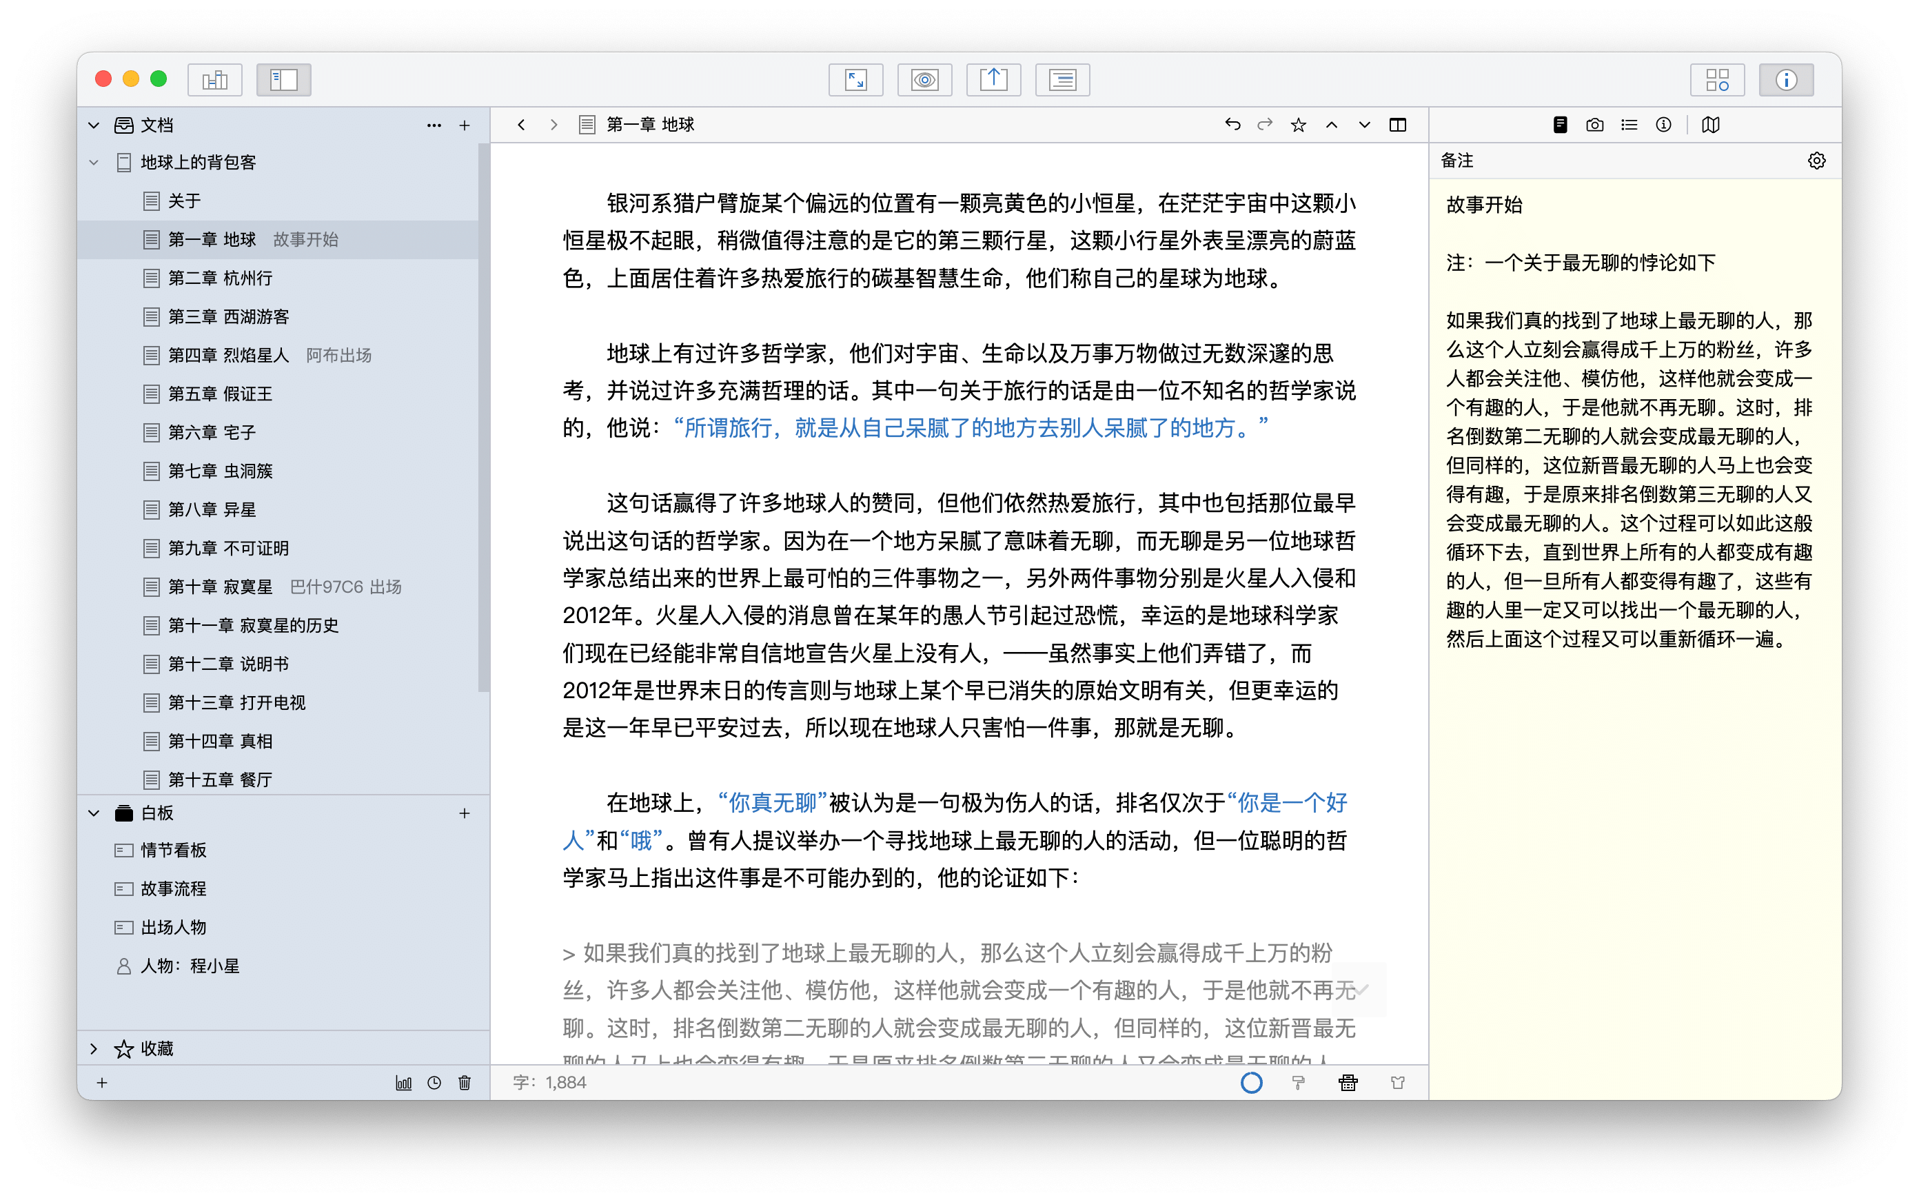
Task: Select 第四章 烈焰星人 chapter
Action: [277, 356]
